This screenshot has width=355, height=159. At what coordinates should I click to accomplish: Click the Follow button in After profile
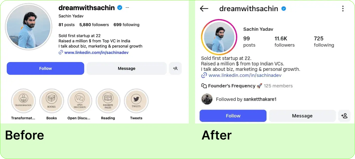click(233, 116)
